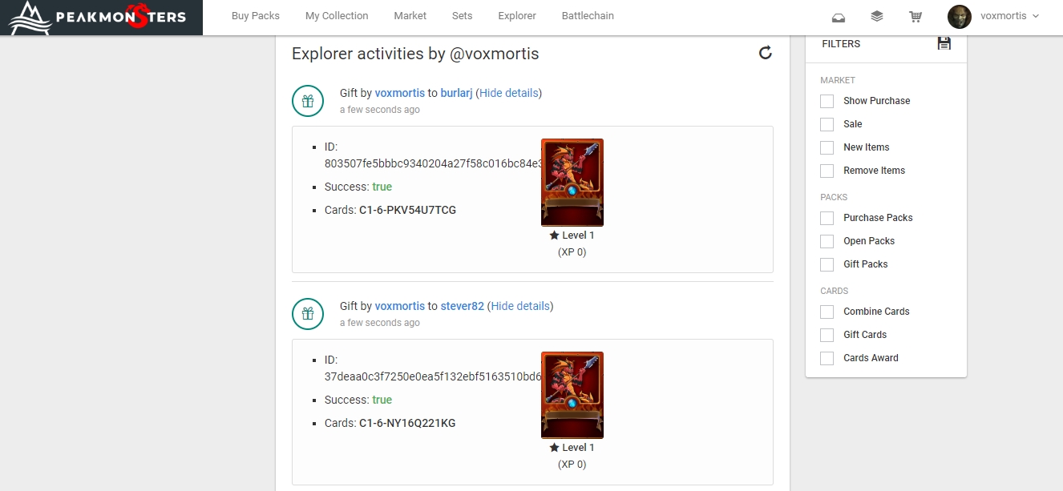Click the FILTERS panel heading
Viewport: 1063px width, 491px height.
841,44
